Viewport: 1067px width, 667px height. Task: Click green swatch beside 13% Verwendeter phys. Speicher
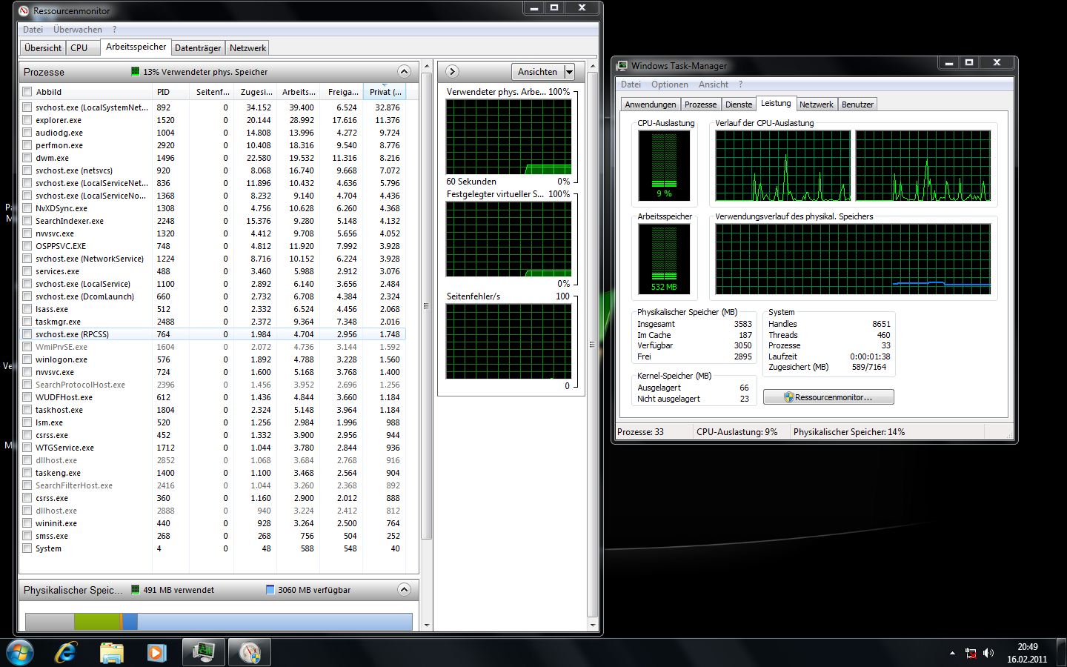(x=136, y=72)
